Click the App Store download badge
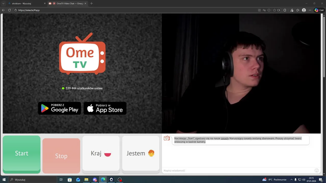Image resolution: width=326 pixels, height=183 pixels. point(105,108)
